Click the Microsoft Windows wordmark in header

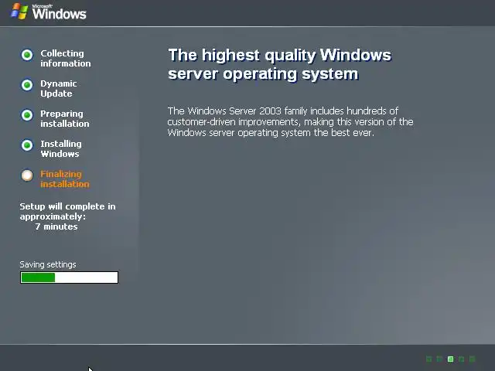coord(59,12)
